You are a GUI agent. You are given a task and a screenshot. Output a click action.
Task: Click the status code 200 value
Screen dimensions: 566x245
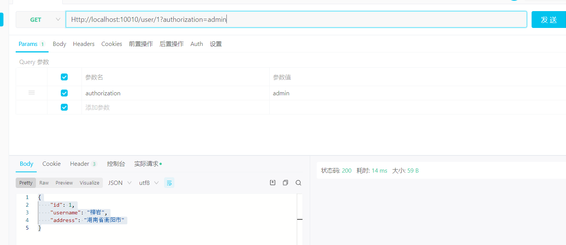[347, 171]
